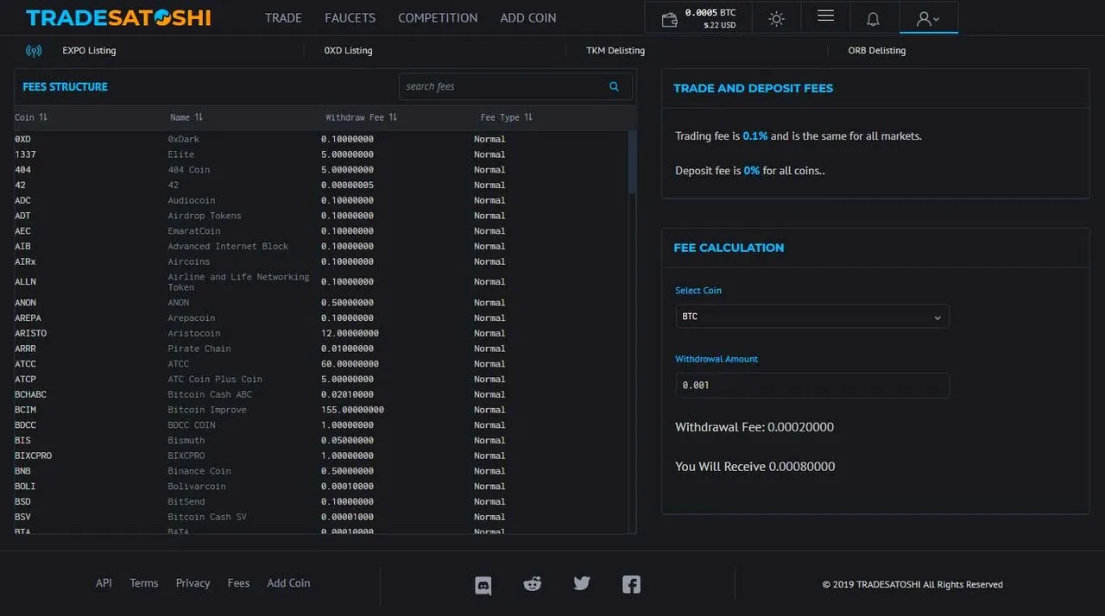Open the Fees footer link

[238, 583]
